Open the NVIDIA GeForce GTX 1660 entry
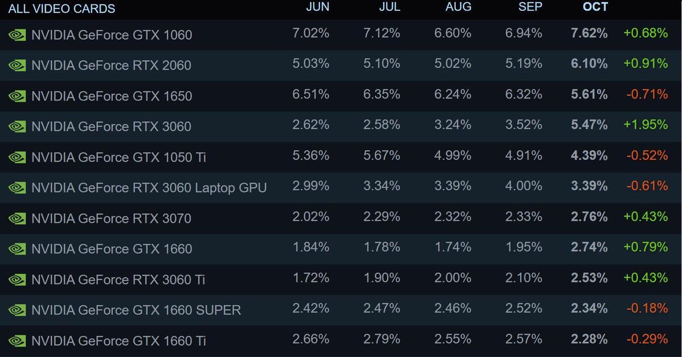 [x=111, y=249]
